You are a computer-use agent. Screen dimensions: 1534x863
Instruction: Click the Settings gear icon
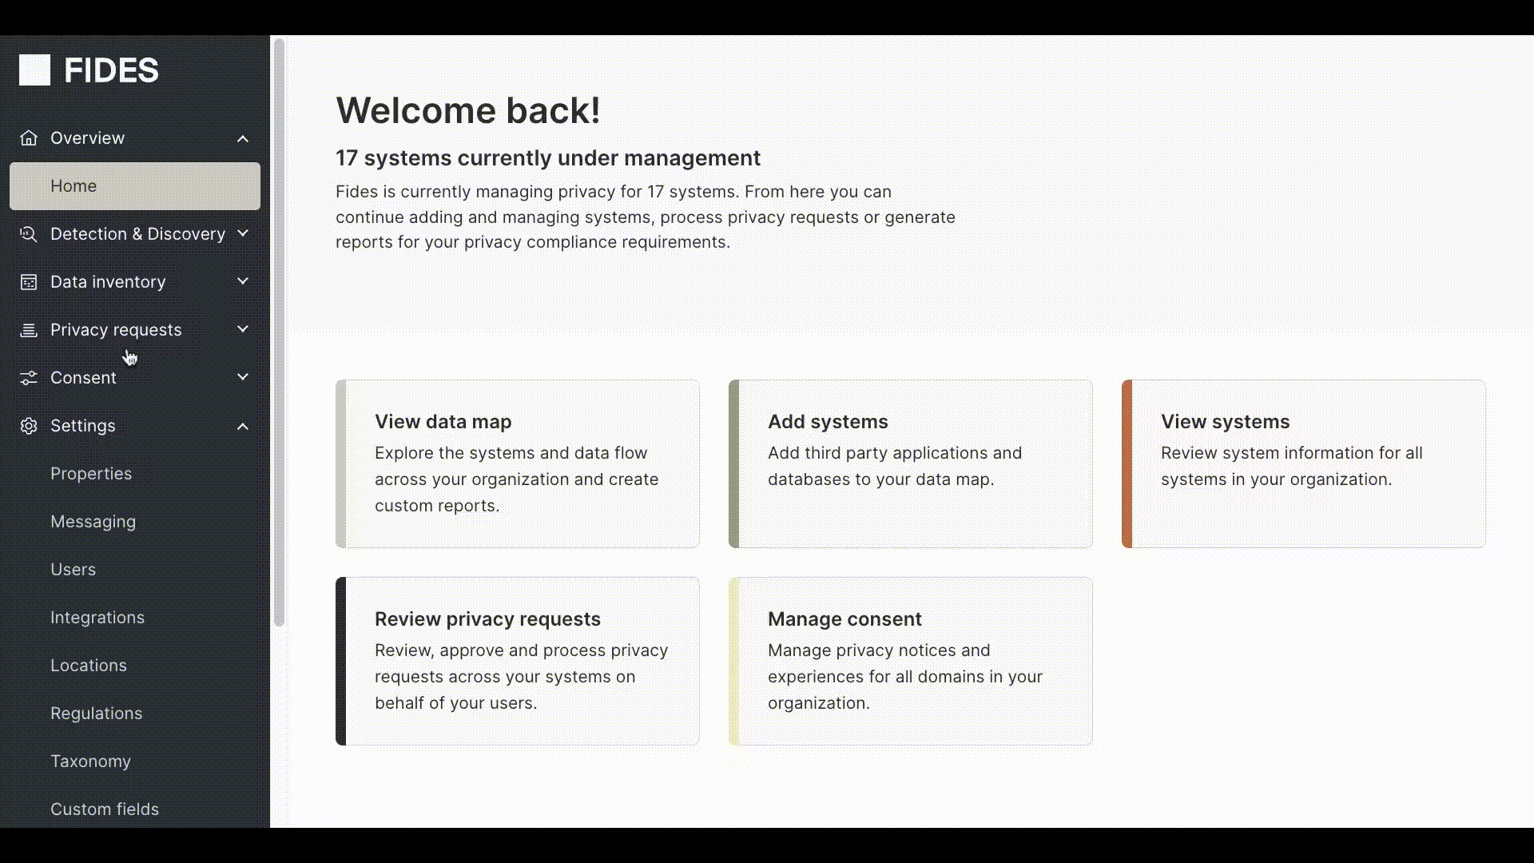(29, 426)
